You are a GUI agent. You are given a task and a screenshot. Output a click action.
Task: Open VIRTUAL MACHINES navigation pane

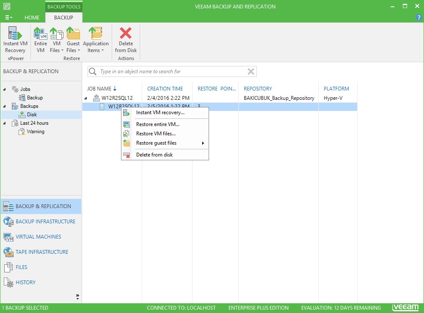tap(41, 237)
